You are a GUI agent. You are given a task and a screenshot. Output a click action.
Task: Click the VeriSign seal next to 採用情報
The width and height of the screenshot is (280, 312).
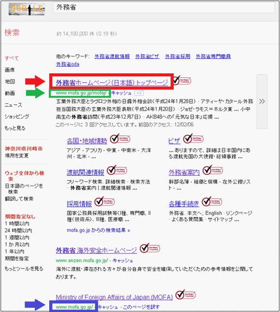pos(105,201)
